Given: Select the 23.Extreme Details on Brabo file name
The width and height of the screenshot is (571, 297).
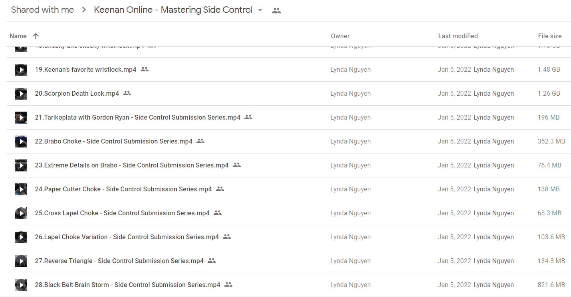Looking at the screenshot, I should click(x=131, y=165).
